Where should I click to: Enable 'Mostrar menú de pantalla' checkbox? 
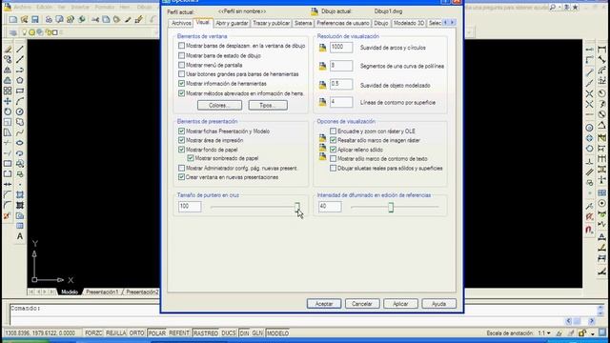click(x=181, y=65)
